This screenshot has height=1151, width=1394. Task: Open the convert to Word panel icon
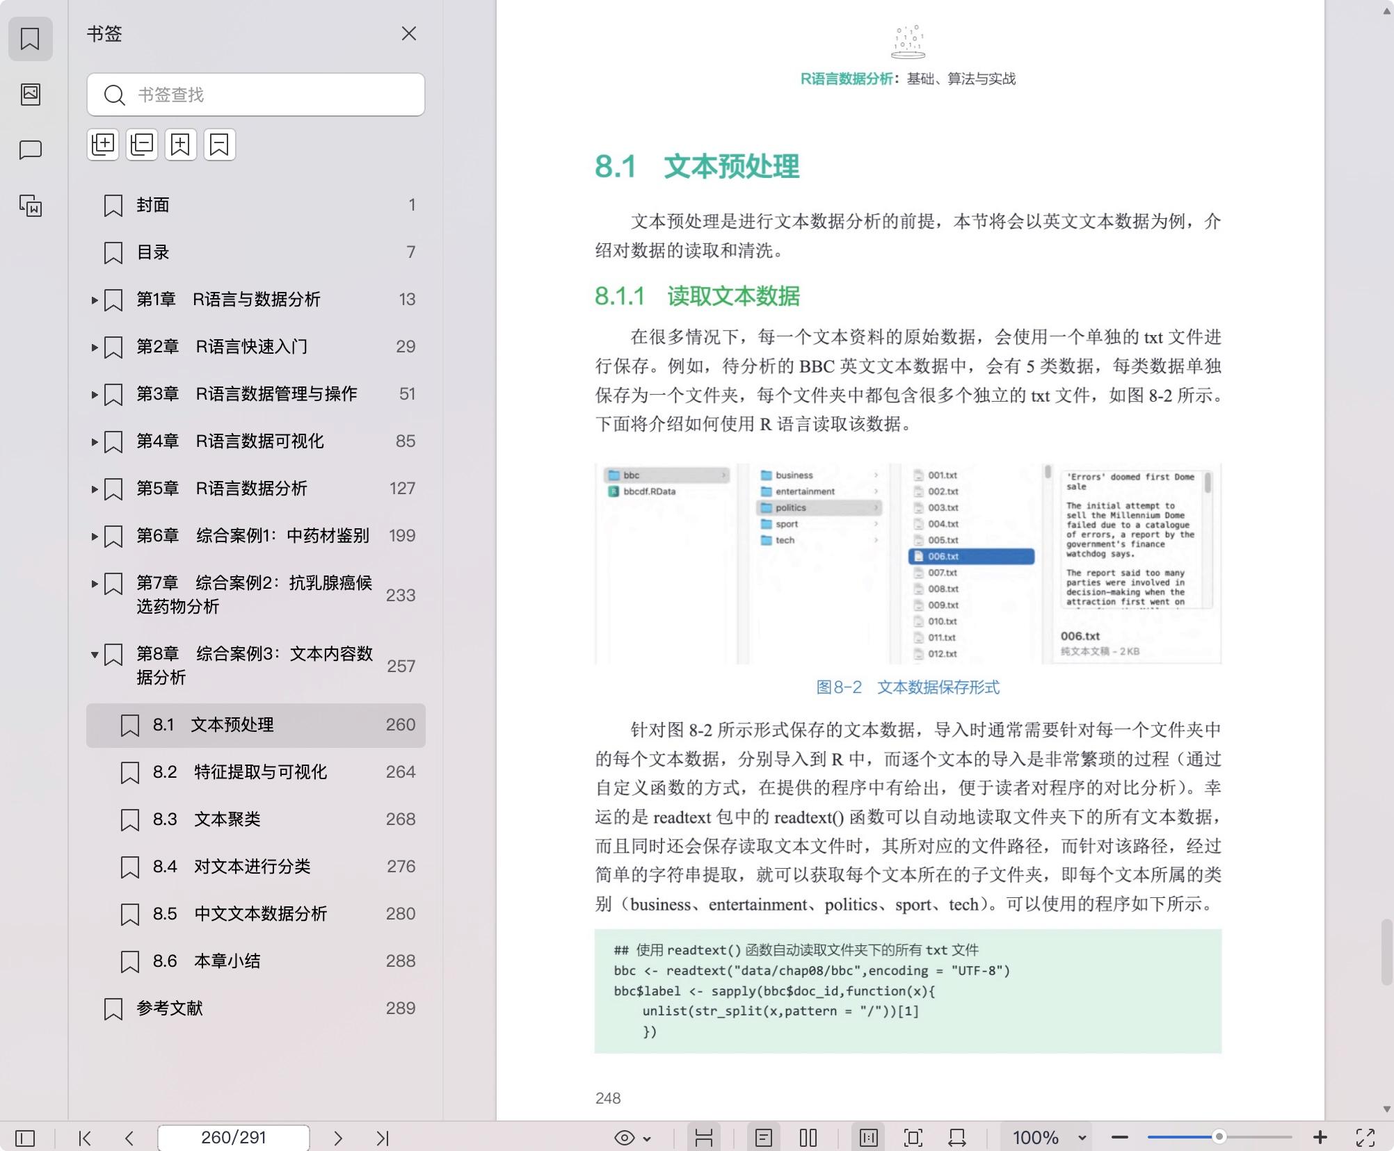pos(30,206)
